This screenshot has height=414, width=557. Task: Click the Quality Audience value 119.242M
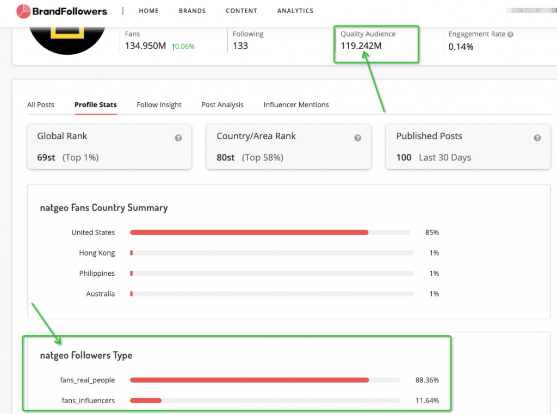pyautogui.click(x=361, y=46)
